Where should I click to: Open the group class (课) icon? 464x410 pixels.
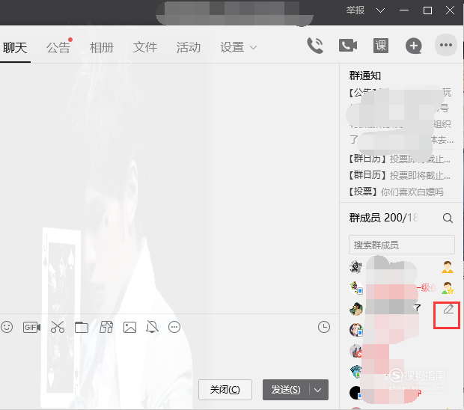pos(380,46)
